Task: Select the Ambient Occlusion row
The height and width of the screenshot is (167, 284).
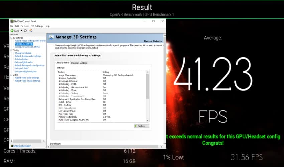Action: coord(102,78)
